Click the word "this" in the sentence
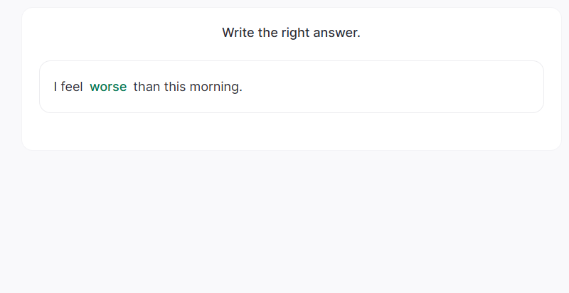The width and height of the screenshot is (569, 293). [x=175, y=87]
